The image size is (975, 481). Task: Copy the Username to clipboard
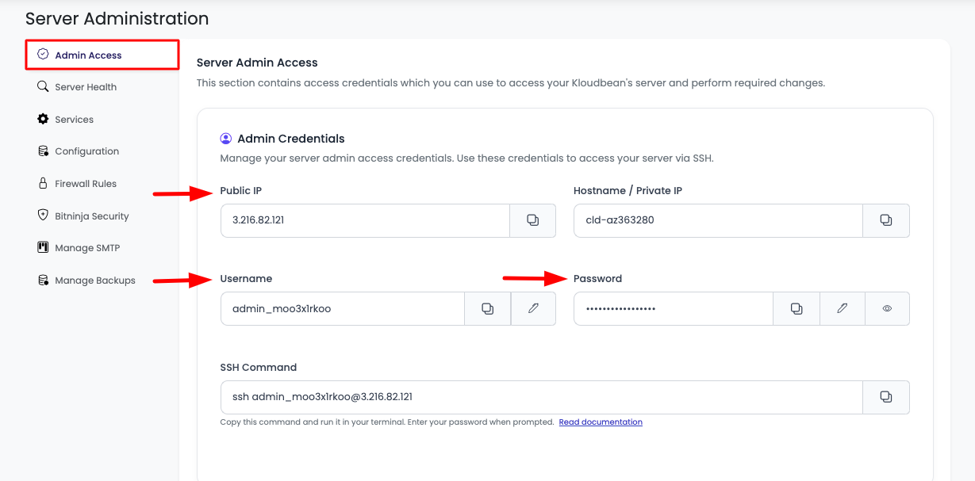click(x=487, y=308)
